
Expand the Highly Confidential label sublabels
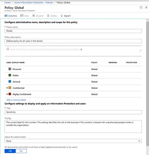[7, 94]
